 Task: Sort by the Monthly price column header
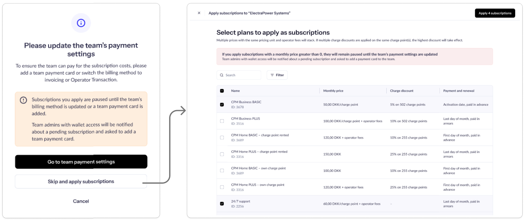coord(333,91)
